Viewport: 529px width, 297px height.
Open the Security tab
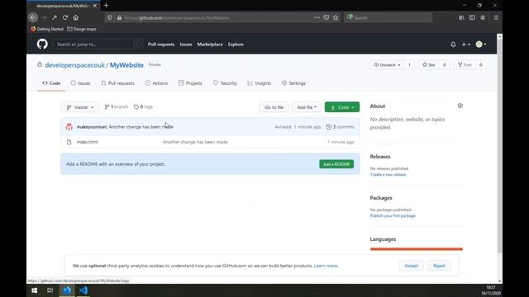[x=225, y=83]
